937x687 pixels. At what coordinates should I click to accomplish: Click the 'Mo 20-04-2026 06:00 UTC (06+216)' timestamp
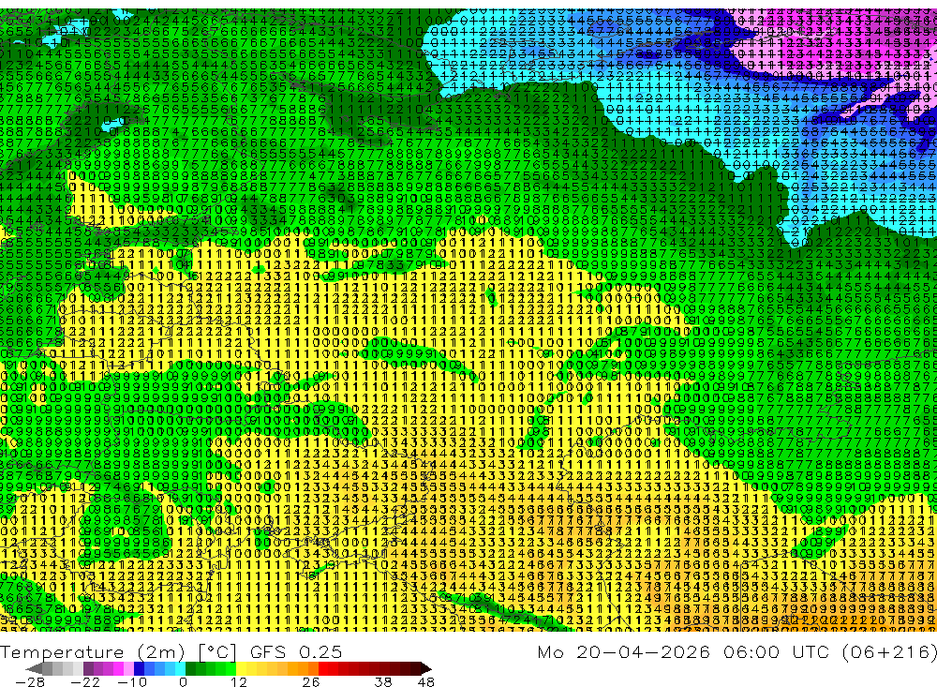[x=736, y=651]
